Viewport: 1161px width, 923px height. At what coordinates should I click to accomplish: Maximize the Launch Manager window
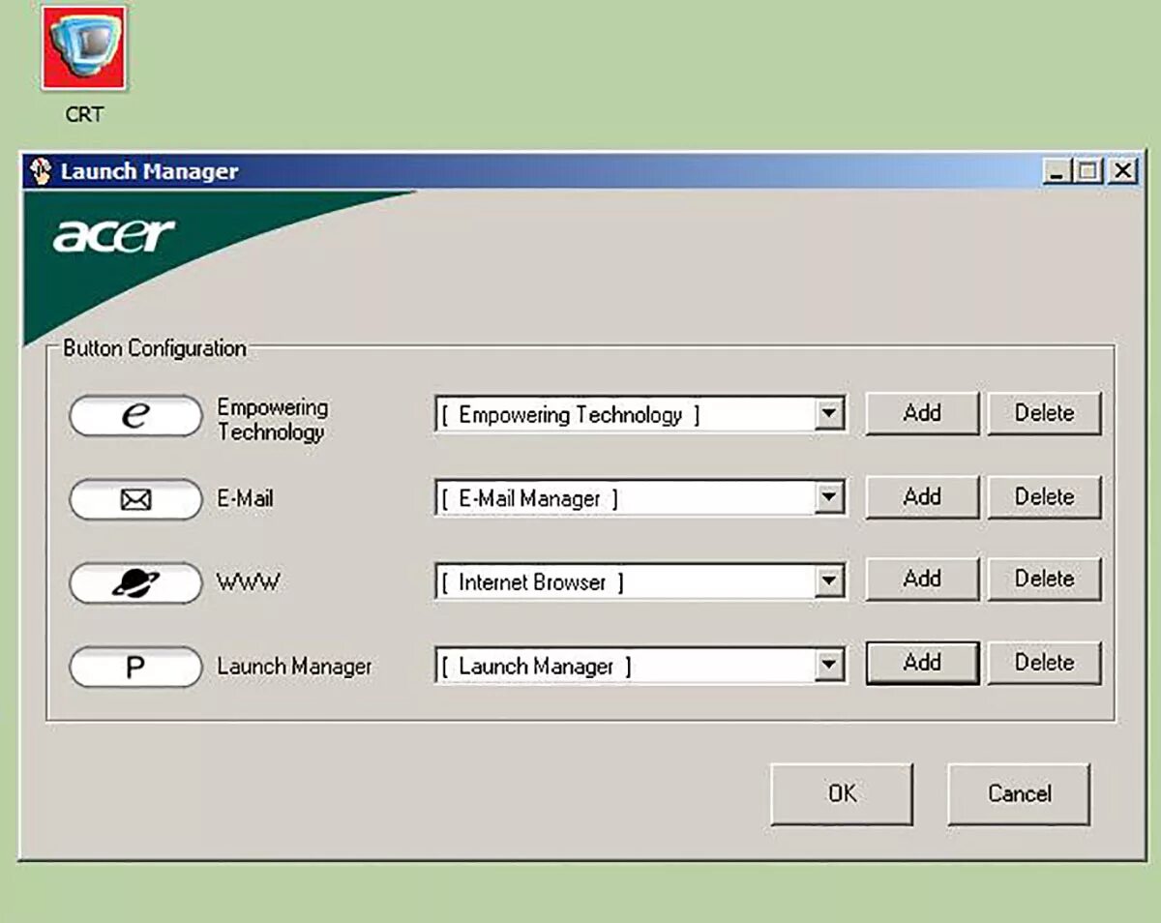click(1088, 171)
